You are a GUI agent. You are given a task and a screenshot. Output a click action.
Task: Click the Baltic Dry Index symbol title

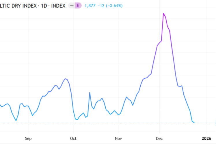tap(17, 5)
